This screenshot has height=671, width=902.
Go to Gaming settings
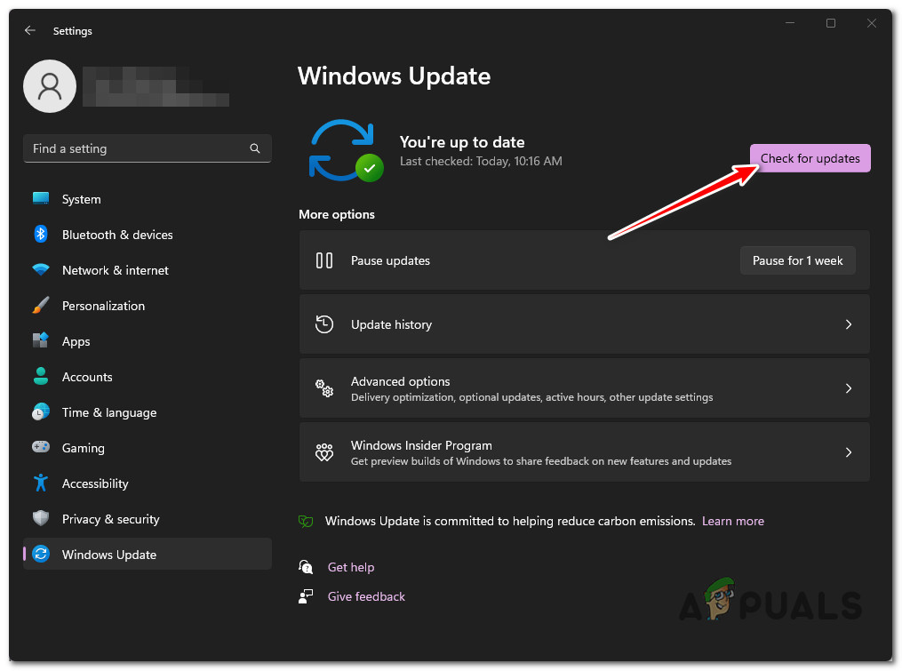tap(148, 448)
